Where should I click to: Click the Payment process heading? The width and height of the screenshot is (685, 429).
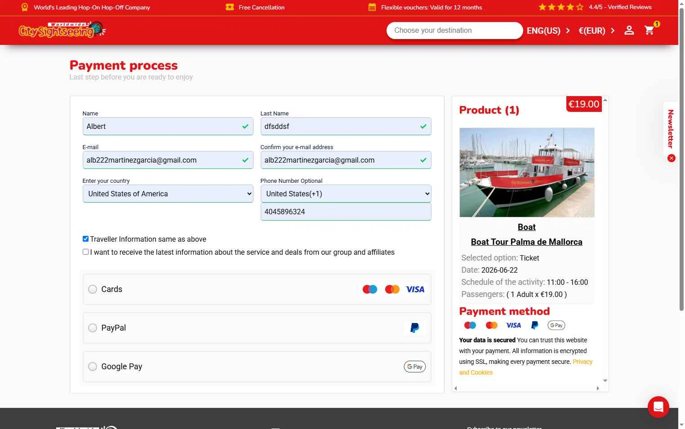[124, 66]
